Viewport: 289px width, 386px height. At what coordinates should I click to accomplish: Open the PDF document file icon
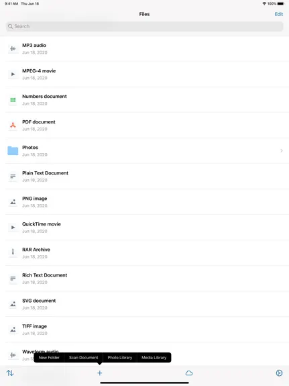pyautogui.click(x=13, y=126)
